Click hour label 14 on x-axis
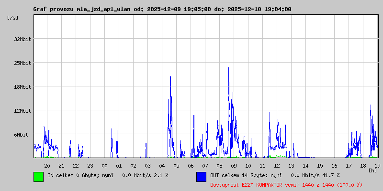The image size is (383, 191). pyautogui.click(x=305, y=166)
